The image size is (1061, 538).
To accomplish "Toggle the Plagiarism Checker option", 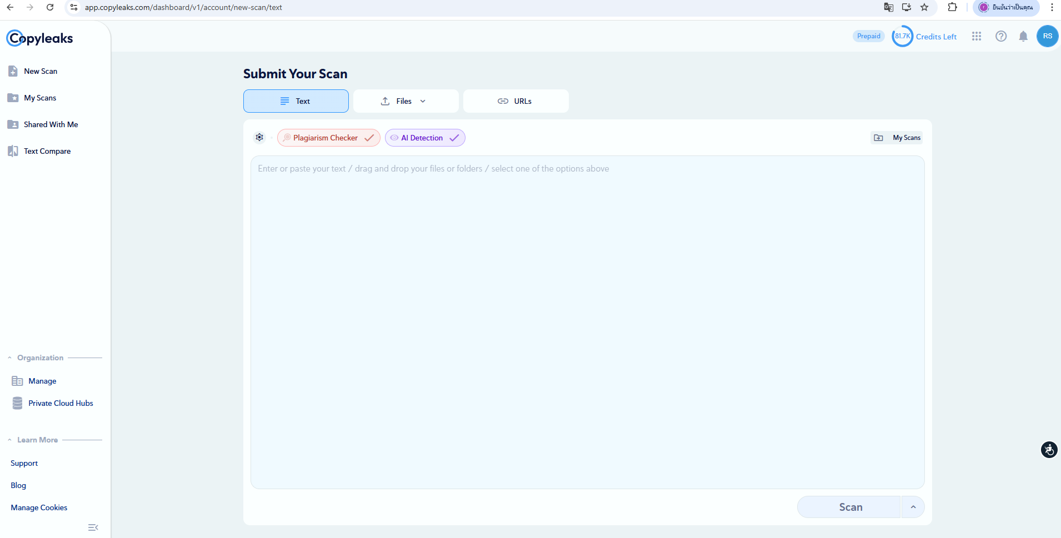I will pos(328,138).
